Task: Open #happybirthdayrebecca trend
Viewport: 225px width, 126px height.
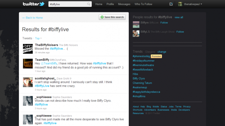Action: pos(146,92)
